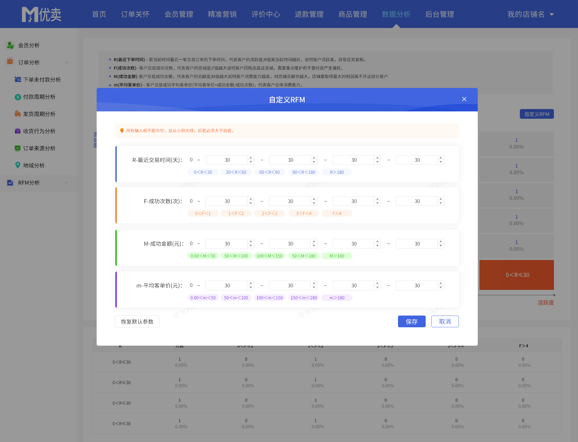Decrement the fourth m-平均客单价 stepper
Screen dimensions: 578x442
[441, 288]
